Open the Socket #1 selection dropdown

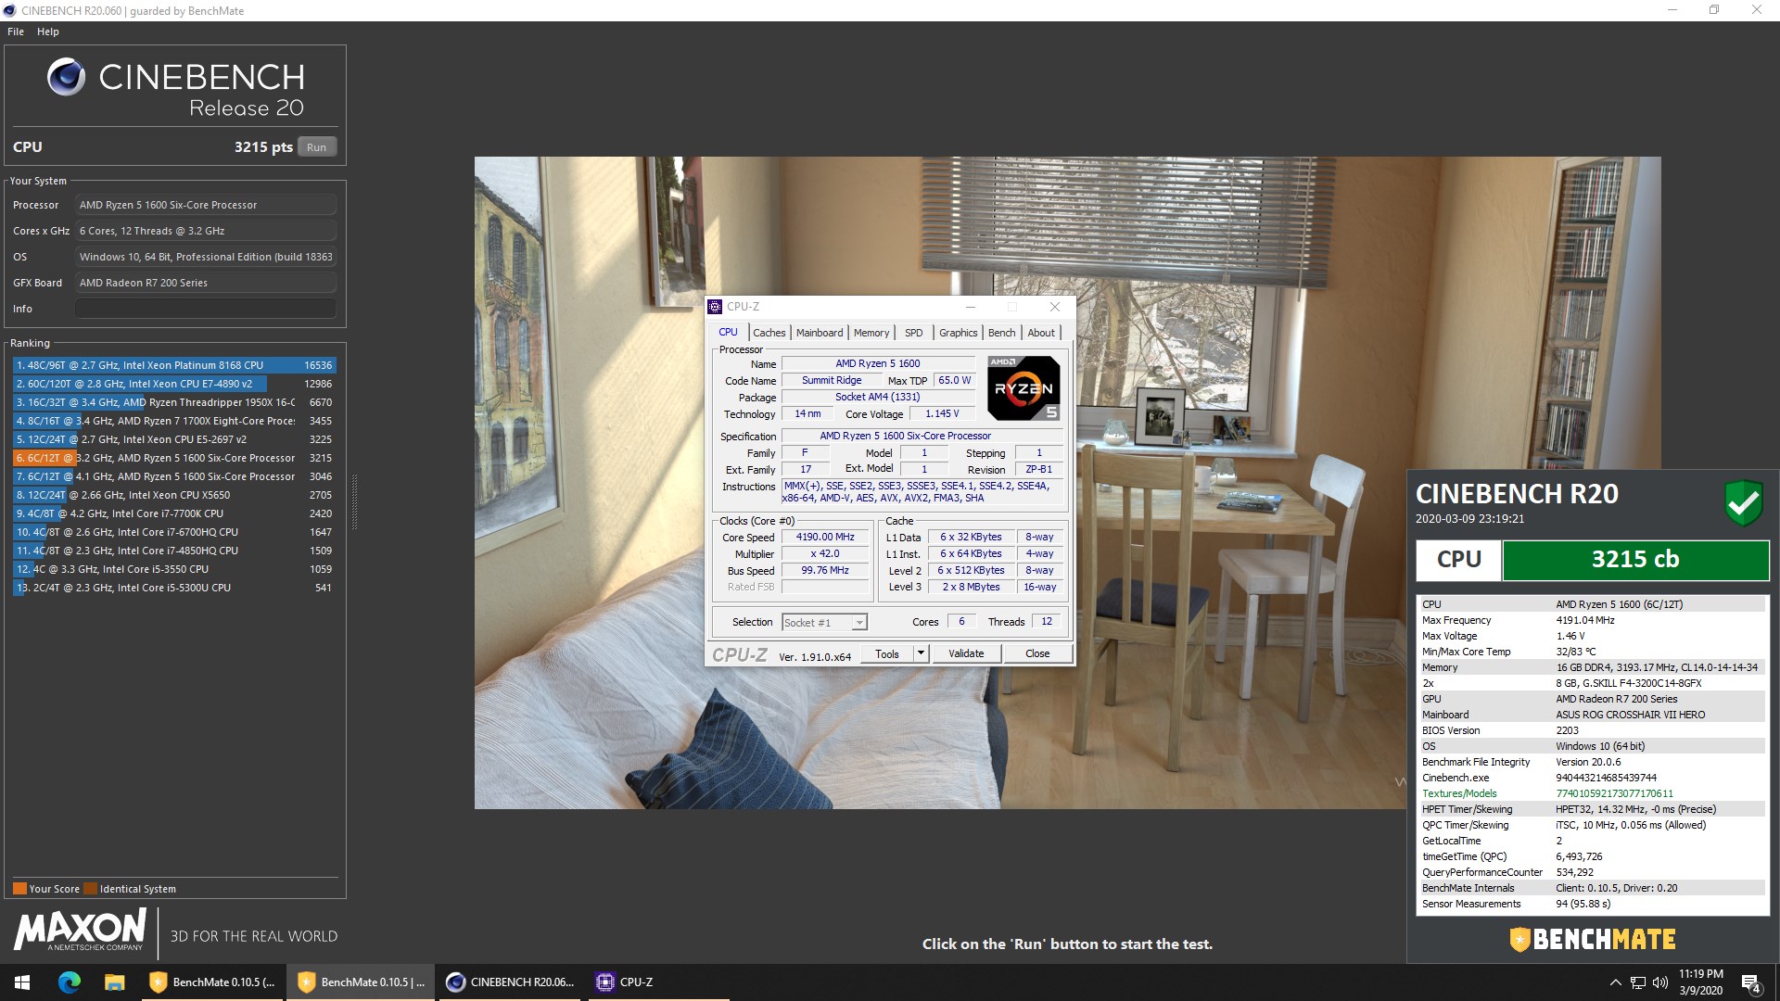coord(824,622)
